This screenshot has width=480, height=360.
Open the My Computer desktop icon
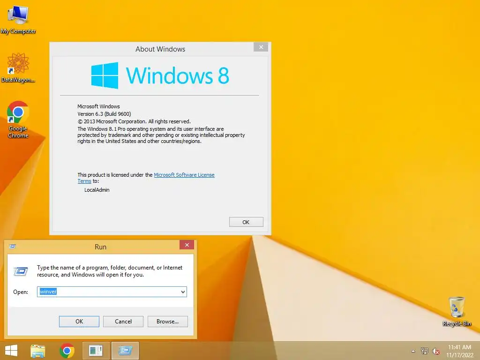click(x=18, y=19)
